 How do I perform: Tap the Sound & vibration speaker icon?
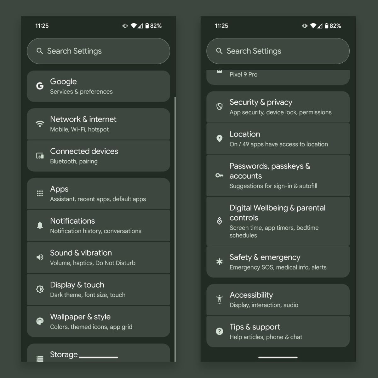(x=40, y=257)
